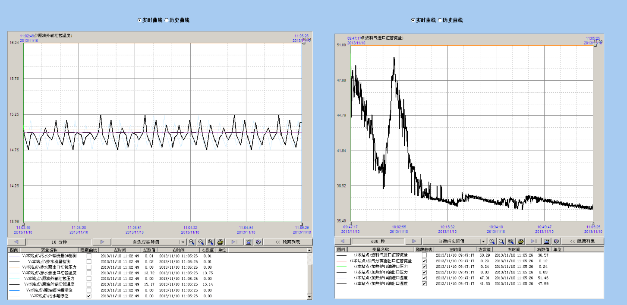Click 隐藏列表 button on left chart
The width and height of the screenshot is (627, 305).
(x=288, y=242)
